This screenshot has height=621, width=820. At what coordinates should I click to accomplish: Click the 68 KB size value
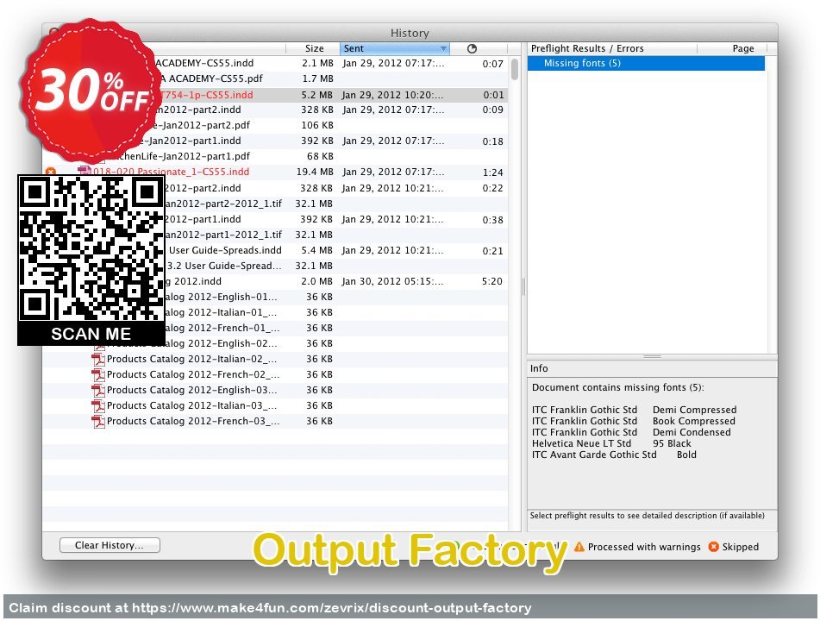pos(320,156)
